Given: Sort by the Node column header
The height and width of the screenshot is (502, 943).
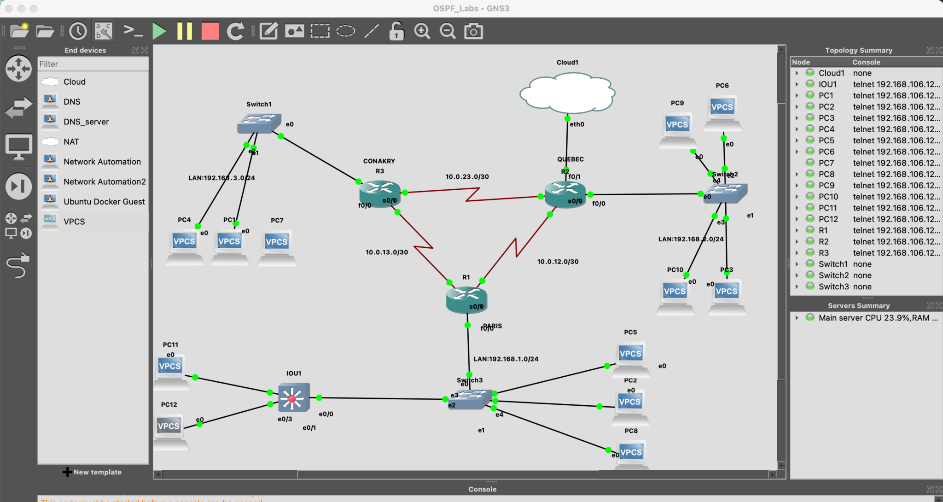Looking at the screenshot, I should point(820,62).
